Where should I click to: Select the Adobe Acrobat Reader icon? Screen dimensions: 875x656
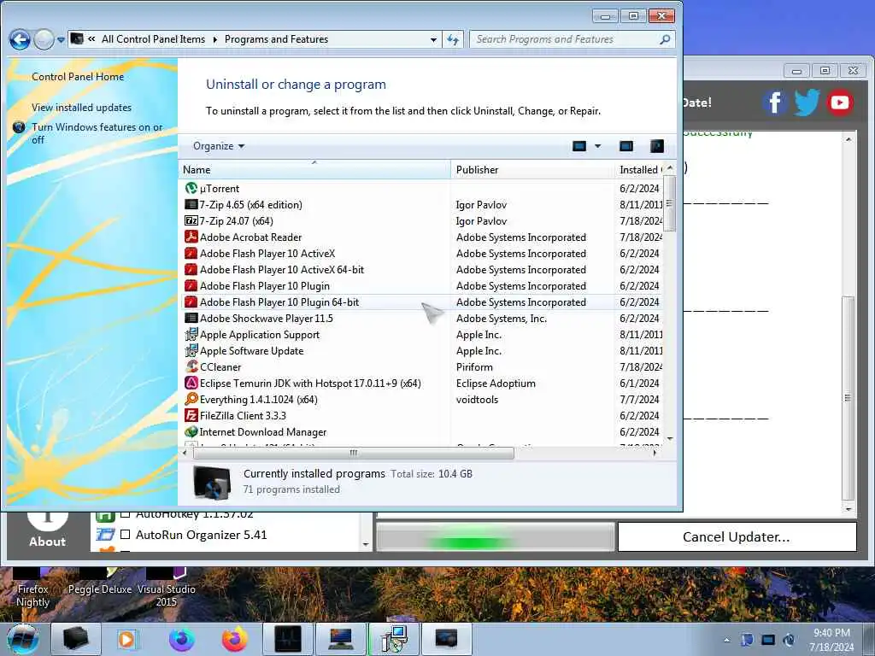pyautogui.click(x=191, y=237)
